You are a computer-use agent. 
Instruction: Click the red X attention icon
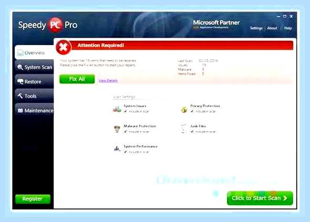pyautogui.click(x=63, y=47)
